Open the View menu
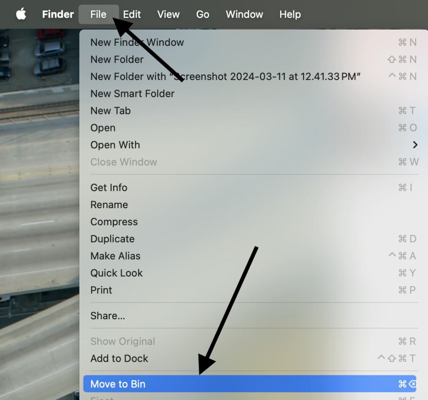Image resolution: width=428 pixels, height=400 pixels. coord(168,14)
